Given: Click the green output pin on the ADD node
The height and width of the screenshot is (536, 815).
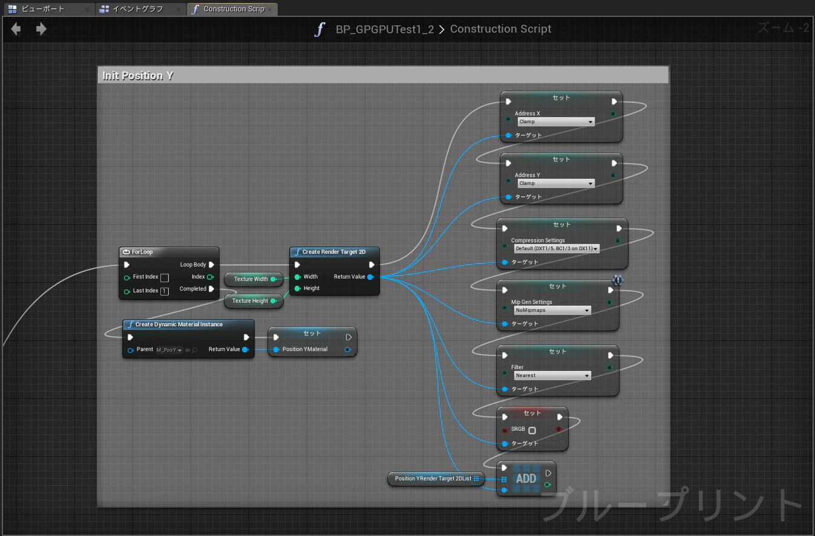Looking at the screenshot, I should point(548,485).
